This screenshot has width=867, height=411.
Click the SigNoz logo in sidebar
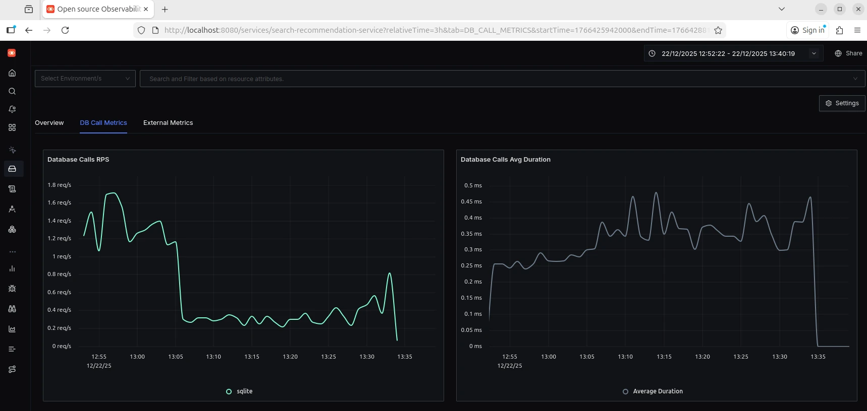(x=12, y=53)
